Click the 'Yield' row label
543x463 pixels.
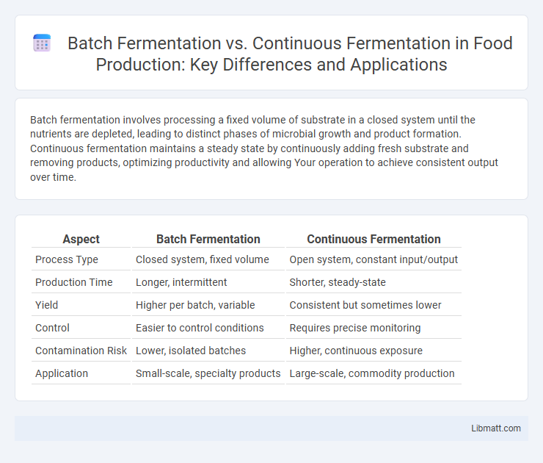point(46,305)
